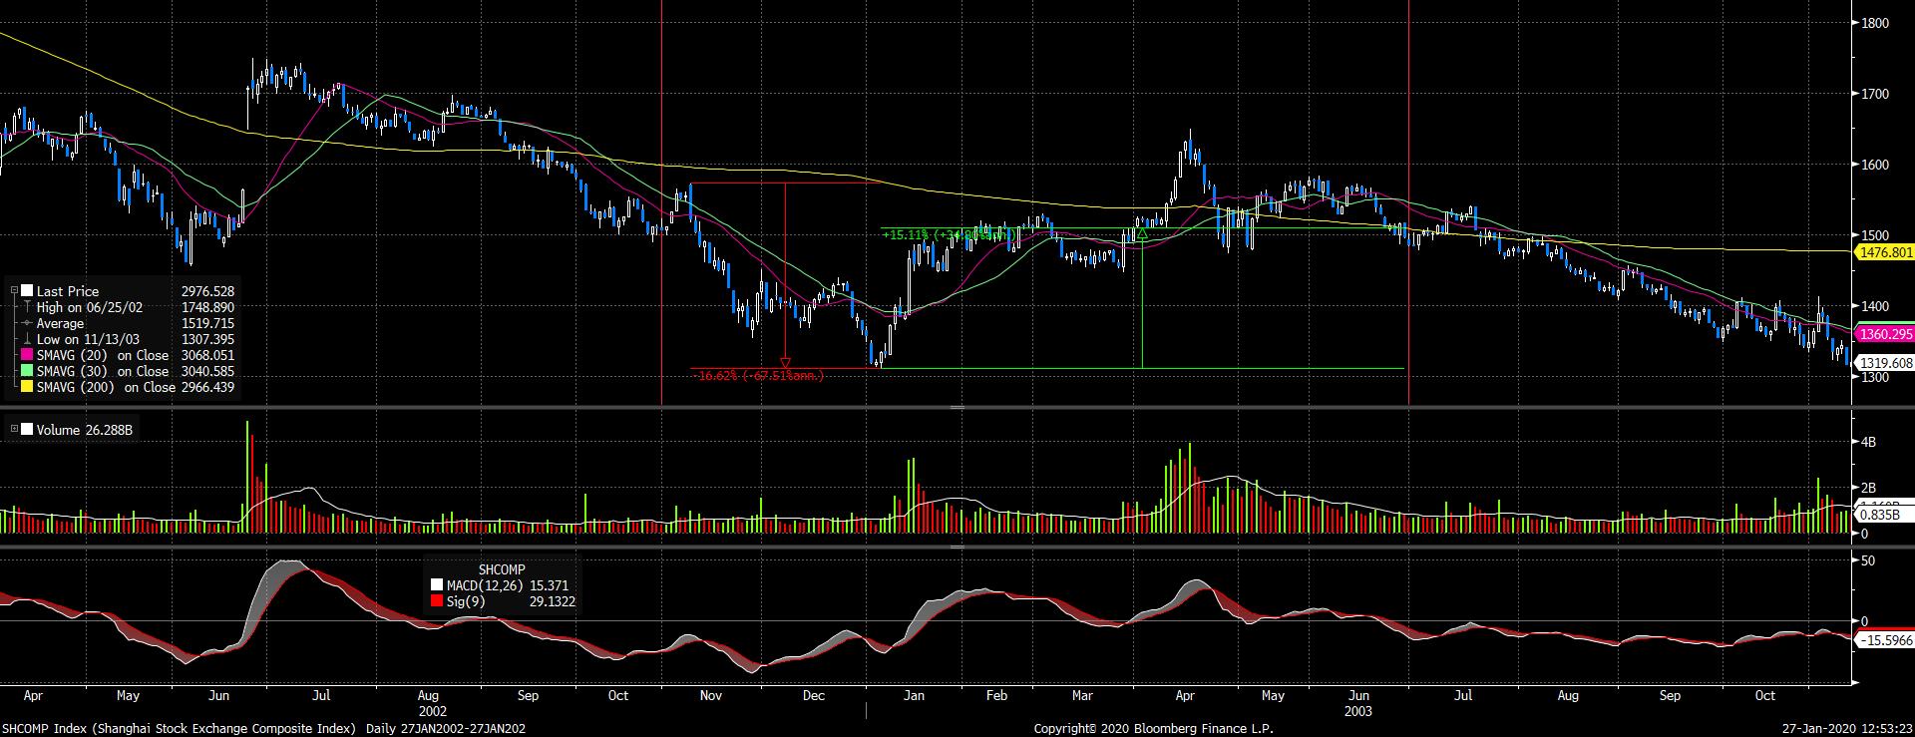Screen dimensions: 1915x737
Task: Click the 1400 price axis label
Action: click(1875, 306)
